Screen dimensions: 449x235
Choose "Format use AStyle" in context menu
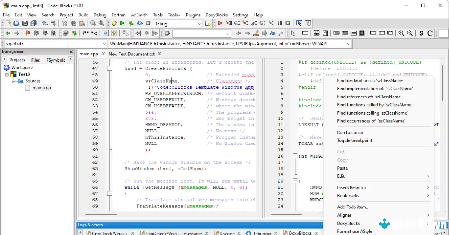click(355, 231)
